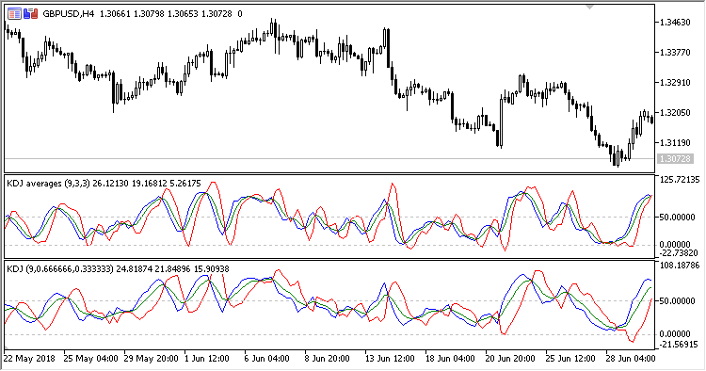Click the 1.31190 price scale label
Screen dimensions: 706x371
click(x=675, y=143)
